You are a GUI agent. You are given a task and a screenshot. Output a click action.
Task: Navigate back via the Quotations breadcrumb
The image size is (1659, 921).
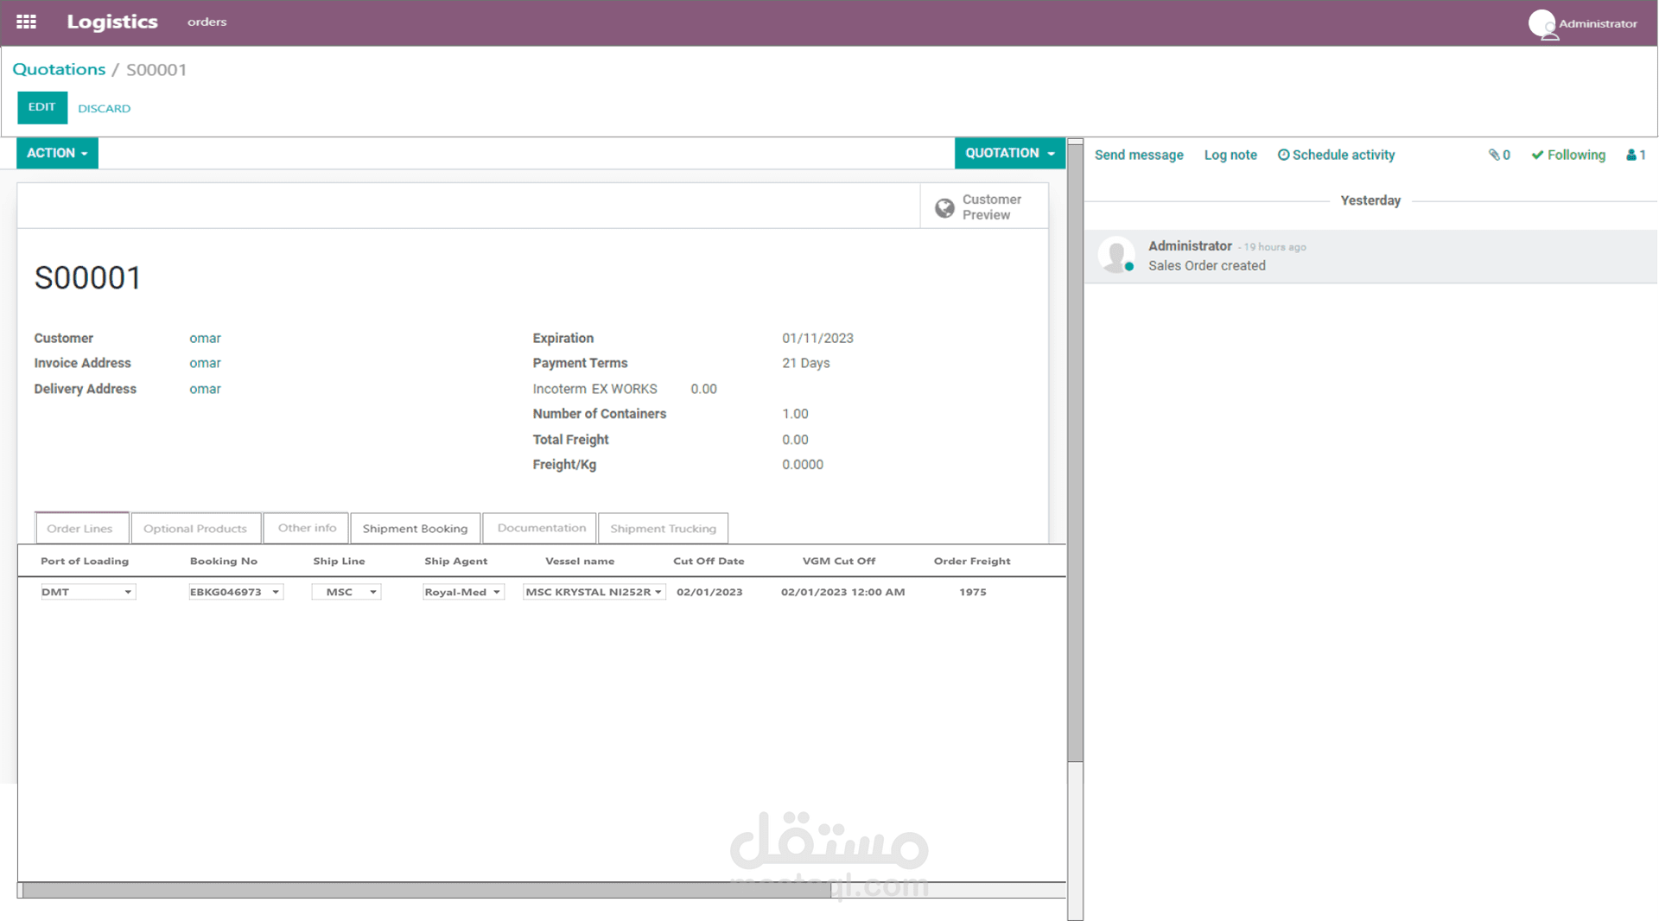(59, 69)
